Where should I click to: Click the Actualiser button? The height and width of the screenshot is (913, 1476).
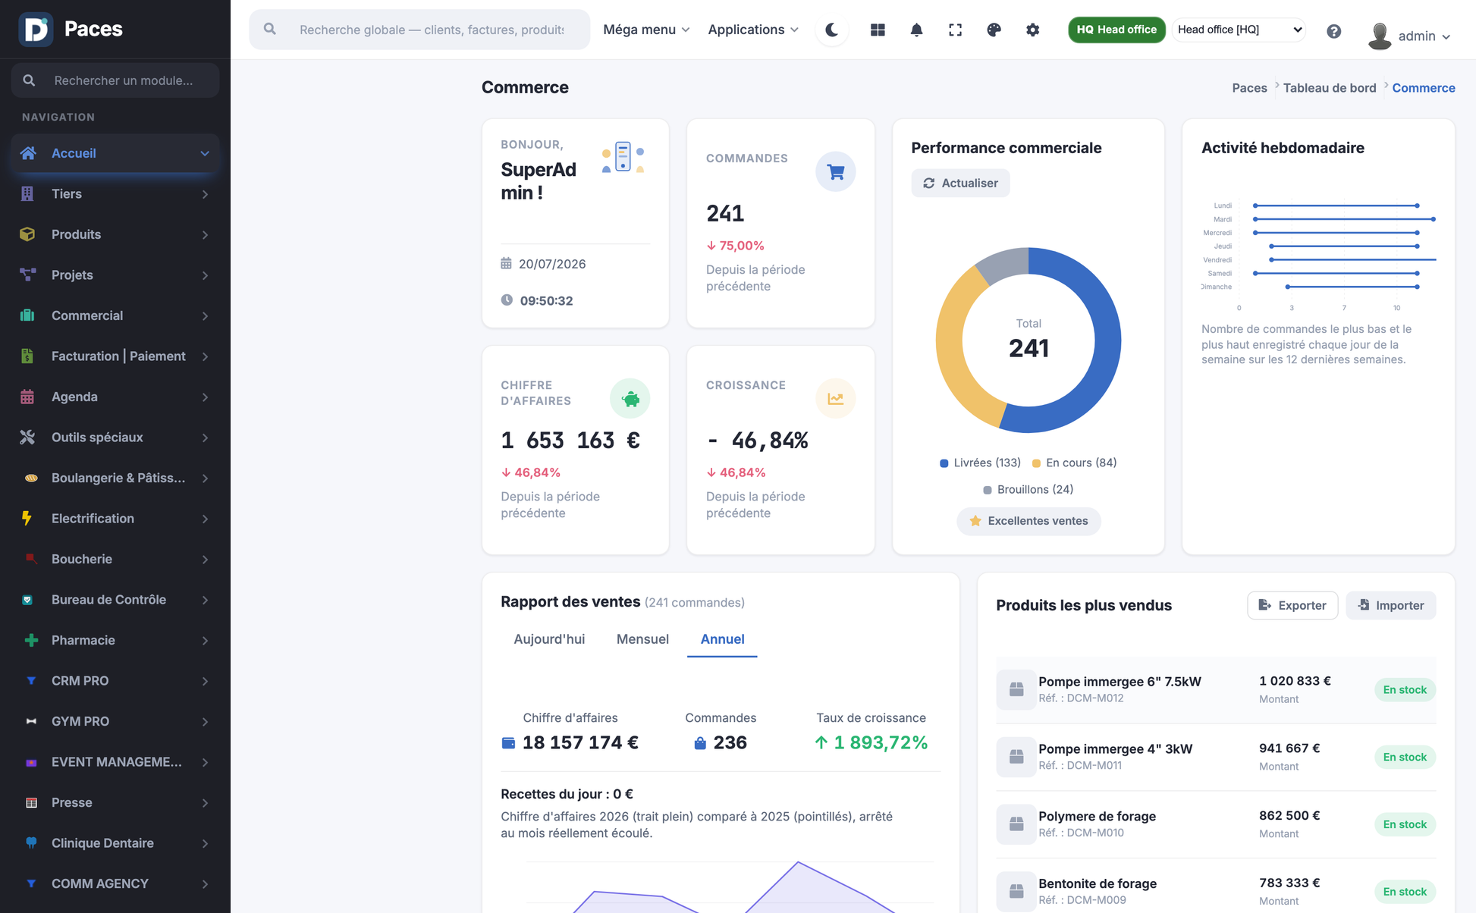click(960, 183)
